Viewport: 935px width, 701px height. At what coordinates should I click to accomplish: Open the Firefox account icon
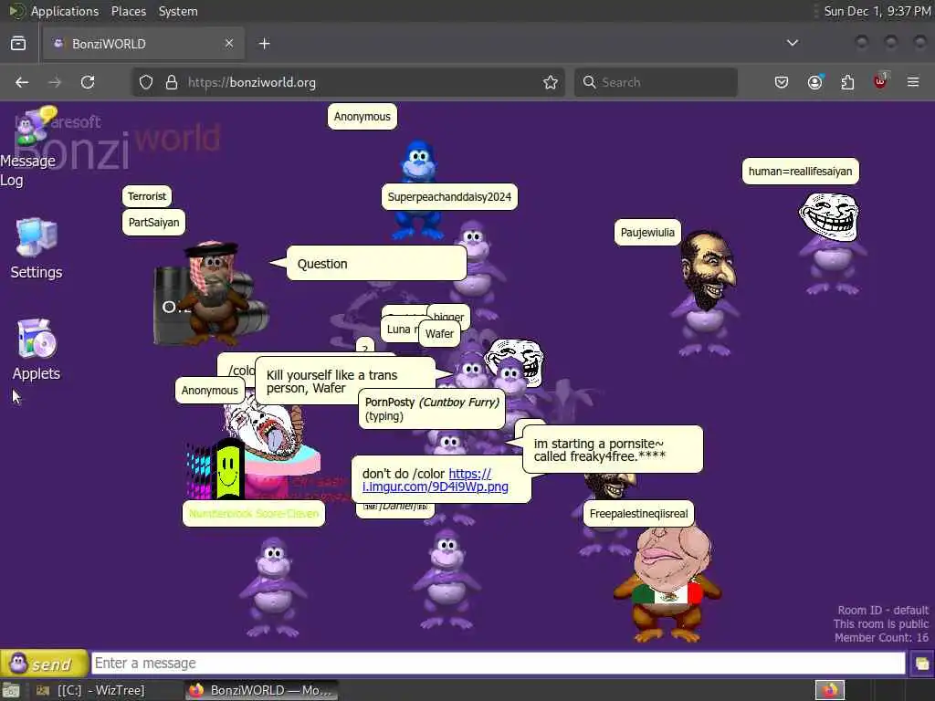814,82
